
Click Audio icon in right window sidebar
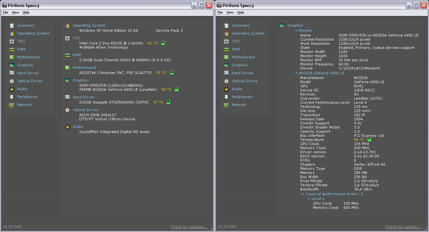coord(226,89)
